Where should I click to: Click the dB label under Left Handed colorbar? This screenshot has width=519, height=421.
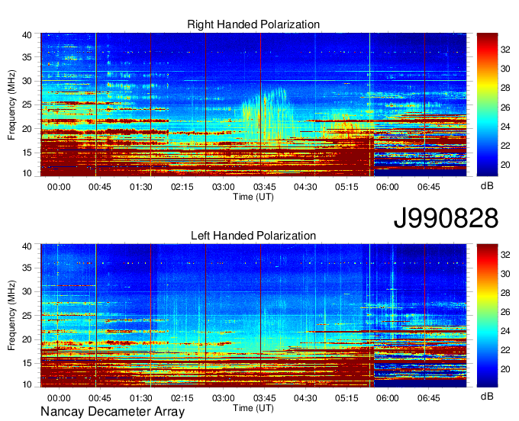(487, 396)
